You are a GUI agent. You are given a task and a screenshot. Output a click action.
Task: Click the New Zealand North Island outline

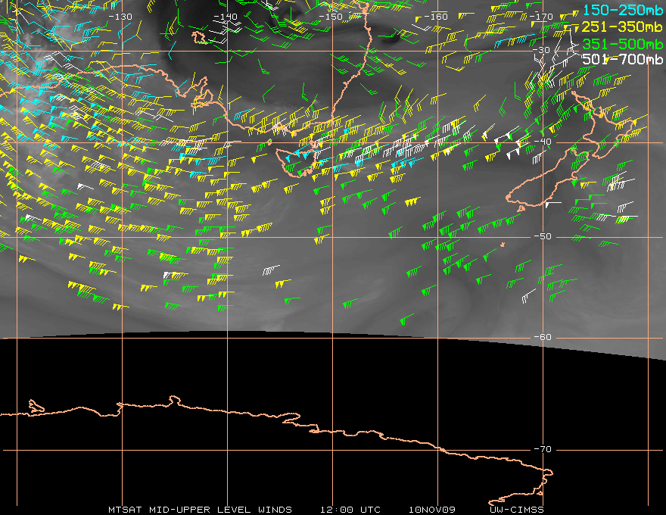tap(603, 123)
